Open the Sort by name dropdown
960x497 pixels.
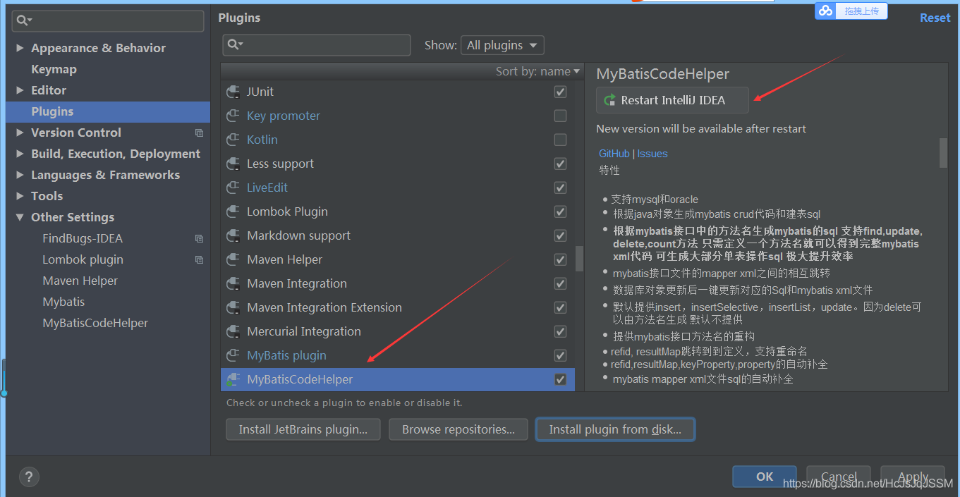(537, 71)
